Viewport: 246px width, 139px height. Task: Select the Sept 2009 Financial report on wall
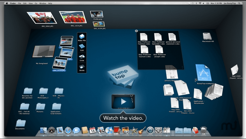point(234,70)
